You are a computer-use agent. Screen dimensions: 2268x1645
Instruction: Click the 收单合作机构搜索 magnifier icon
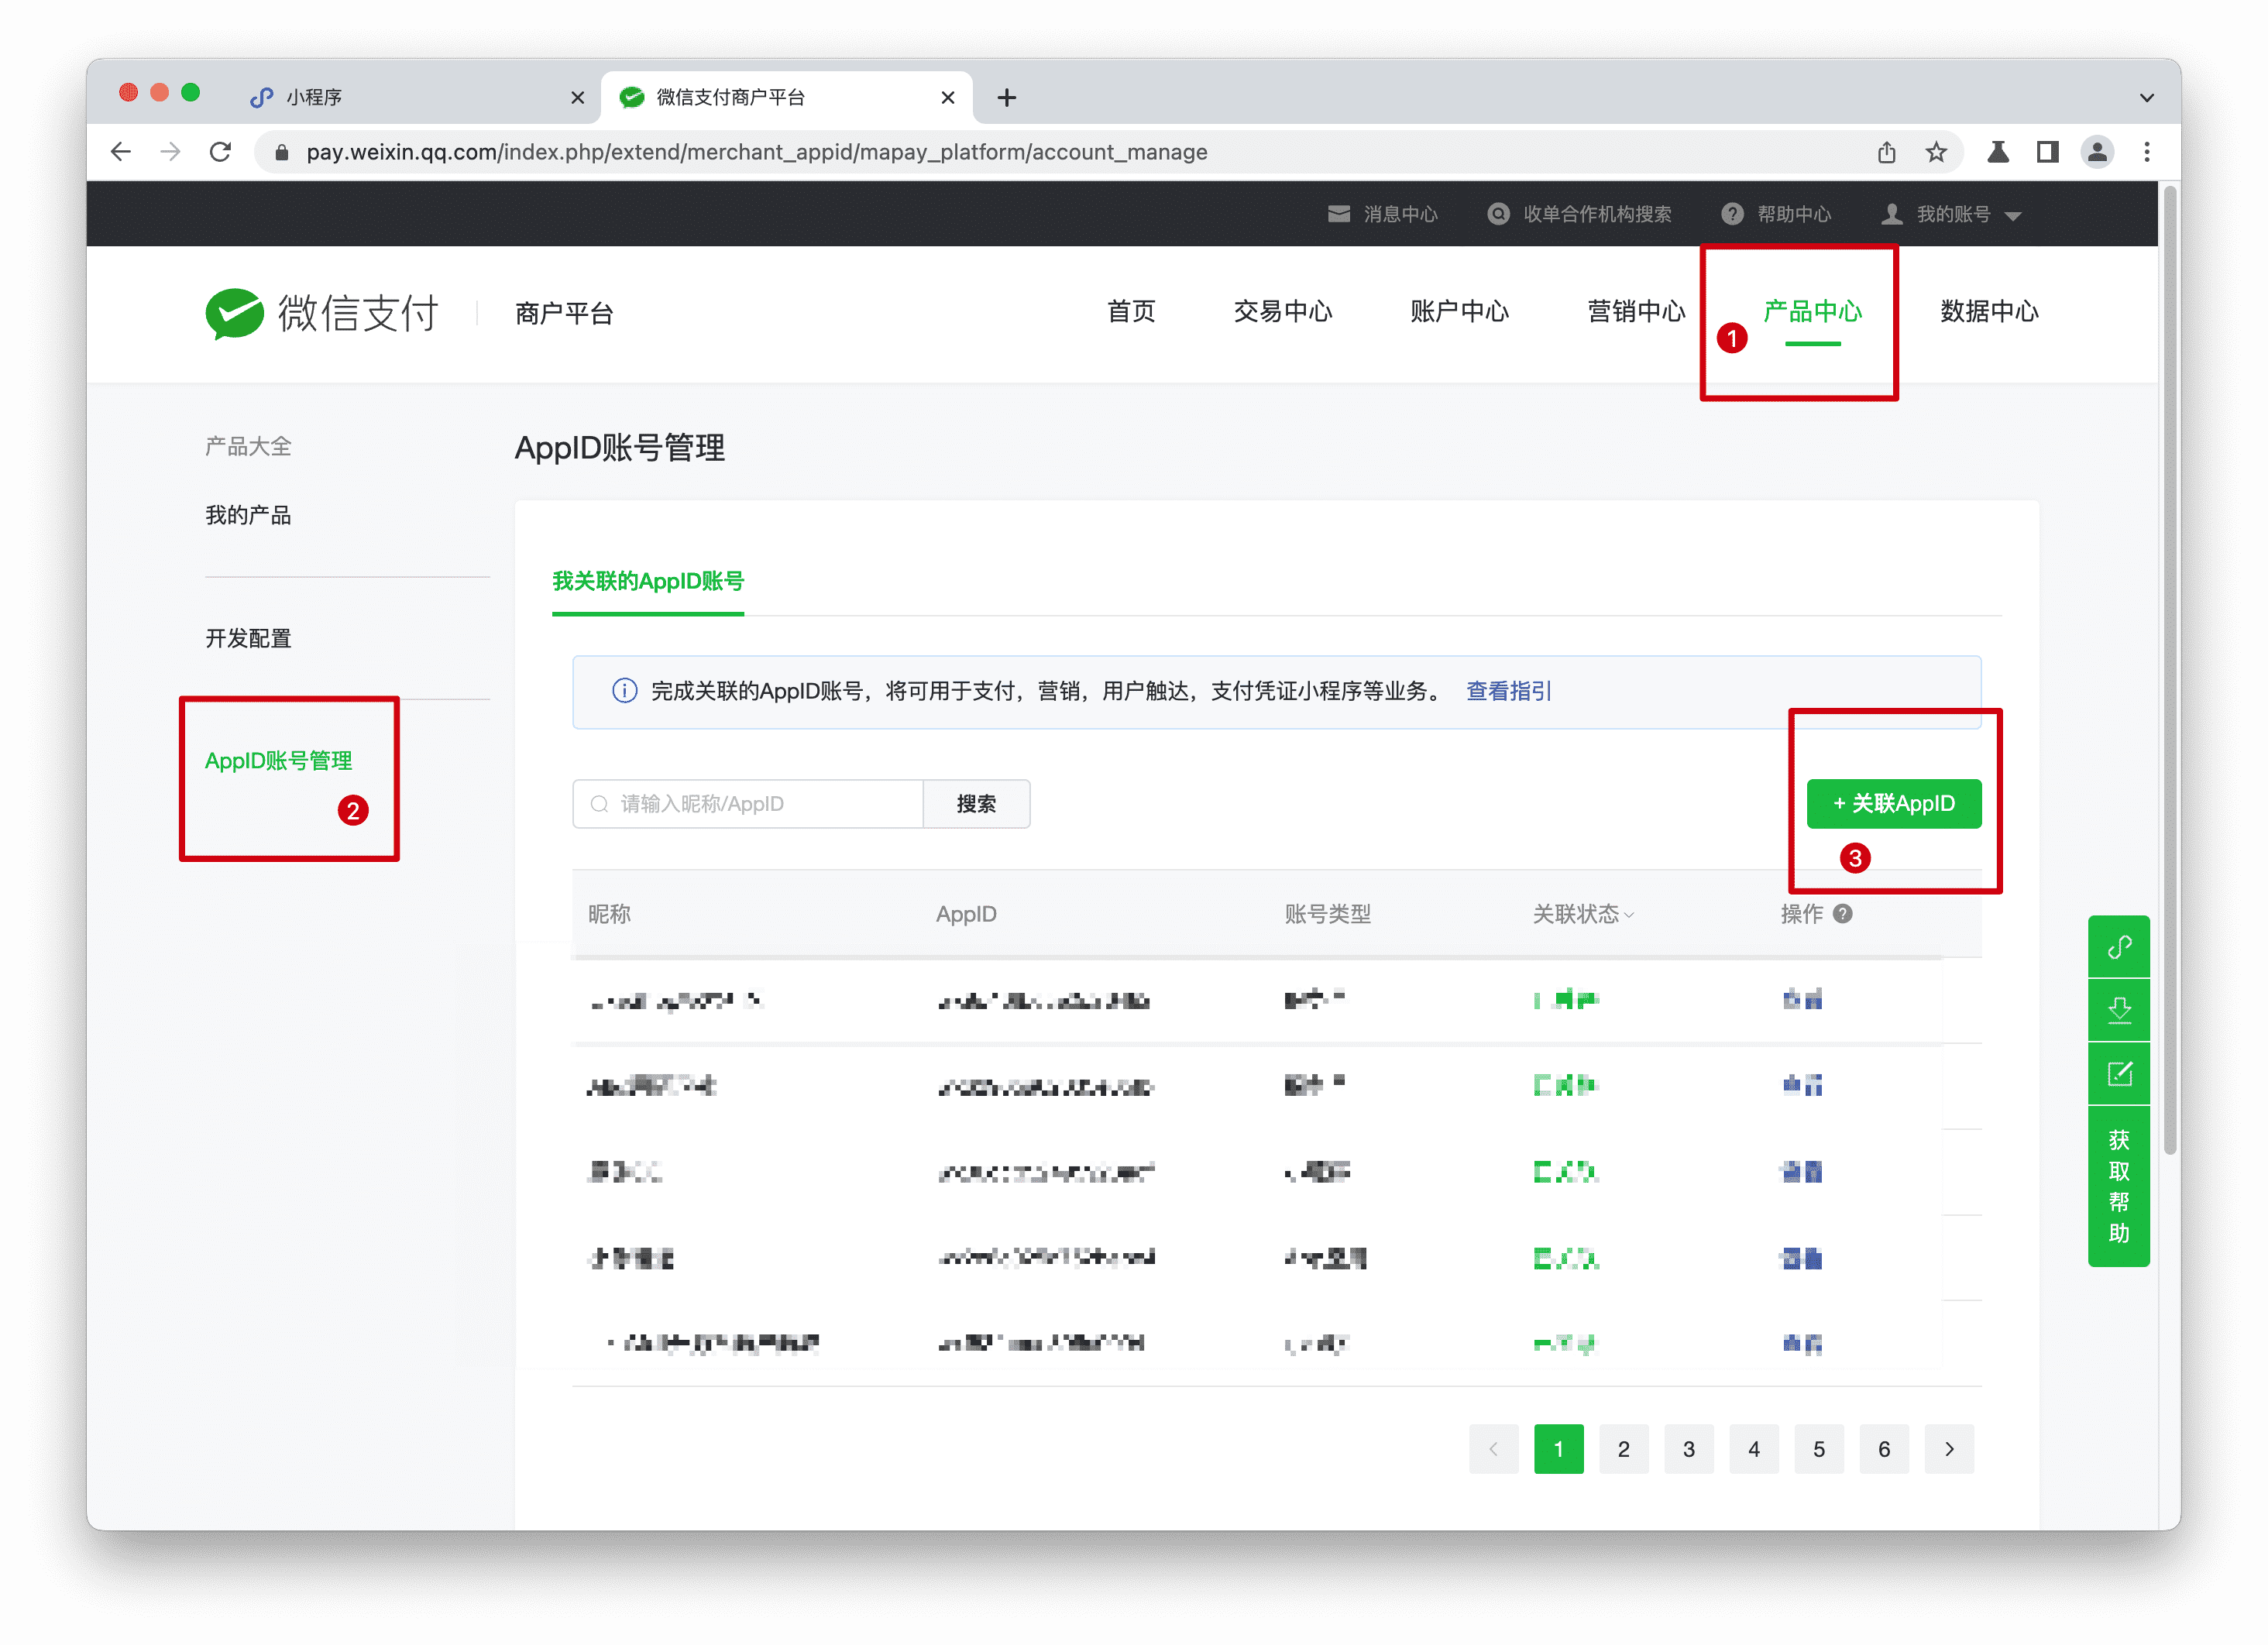coord(1499,214)
